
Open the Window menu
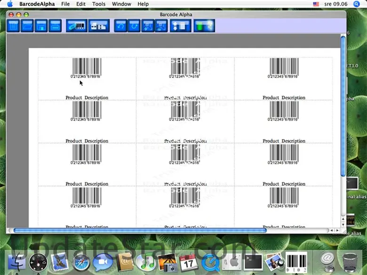tap(121, 4)
